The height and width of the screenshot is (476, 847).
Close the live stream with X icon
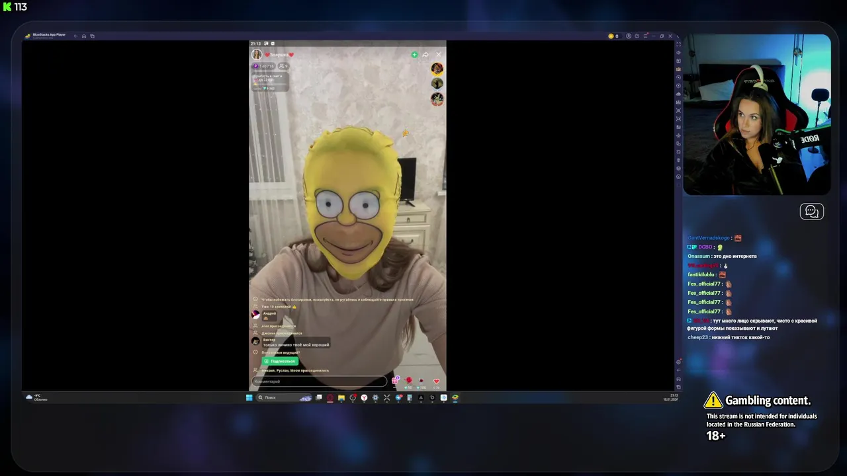[438, 55]
